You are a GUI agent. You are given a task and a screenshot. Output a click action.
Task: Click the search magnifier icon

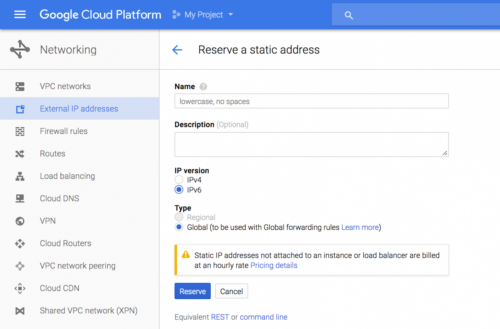tap(349, 15)
